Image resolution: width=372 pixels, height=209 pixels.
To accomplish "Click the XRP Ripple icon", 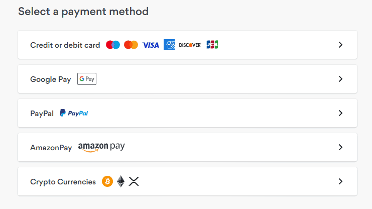I will (134, 181).
